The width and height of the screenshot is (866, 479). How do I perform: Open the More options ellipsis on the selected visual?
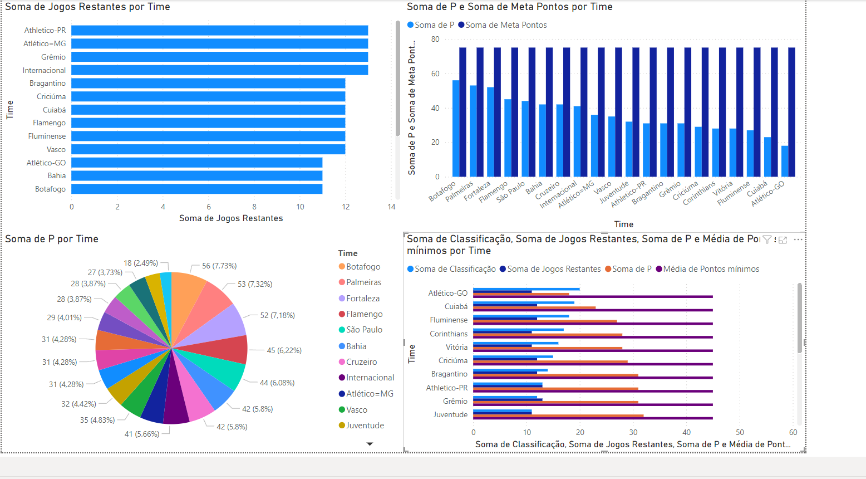click(798, 239)
